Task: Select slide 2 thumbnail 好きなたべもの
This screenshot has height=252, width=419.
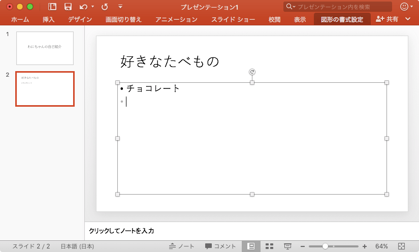Action: (45, 89)
